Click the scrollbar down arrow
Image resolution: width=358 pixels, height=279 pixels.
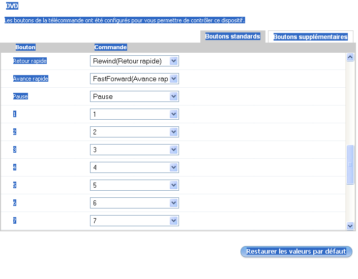click(350, 226)
